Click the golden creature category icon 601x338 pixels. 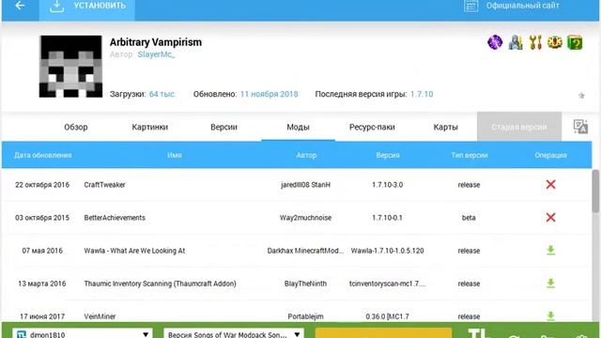[555, 42]
